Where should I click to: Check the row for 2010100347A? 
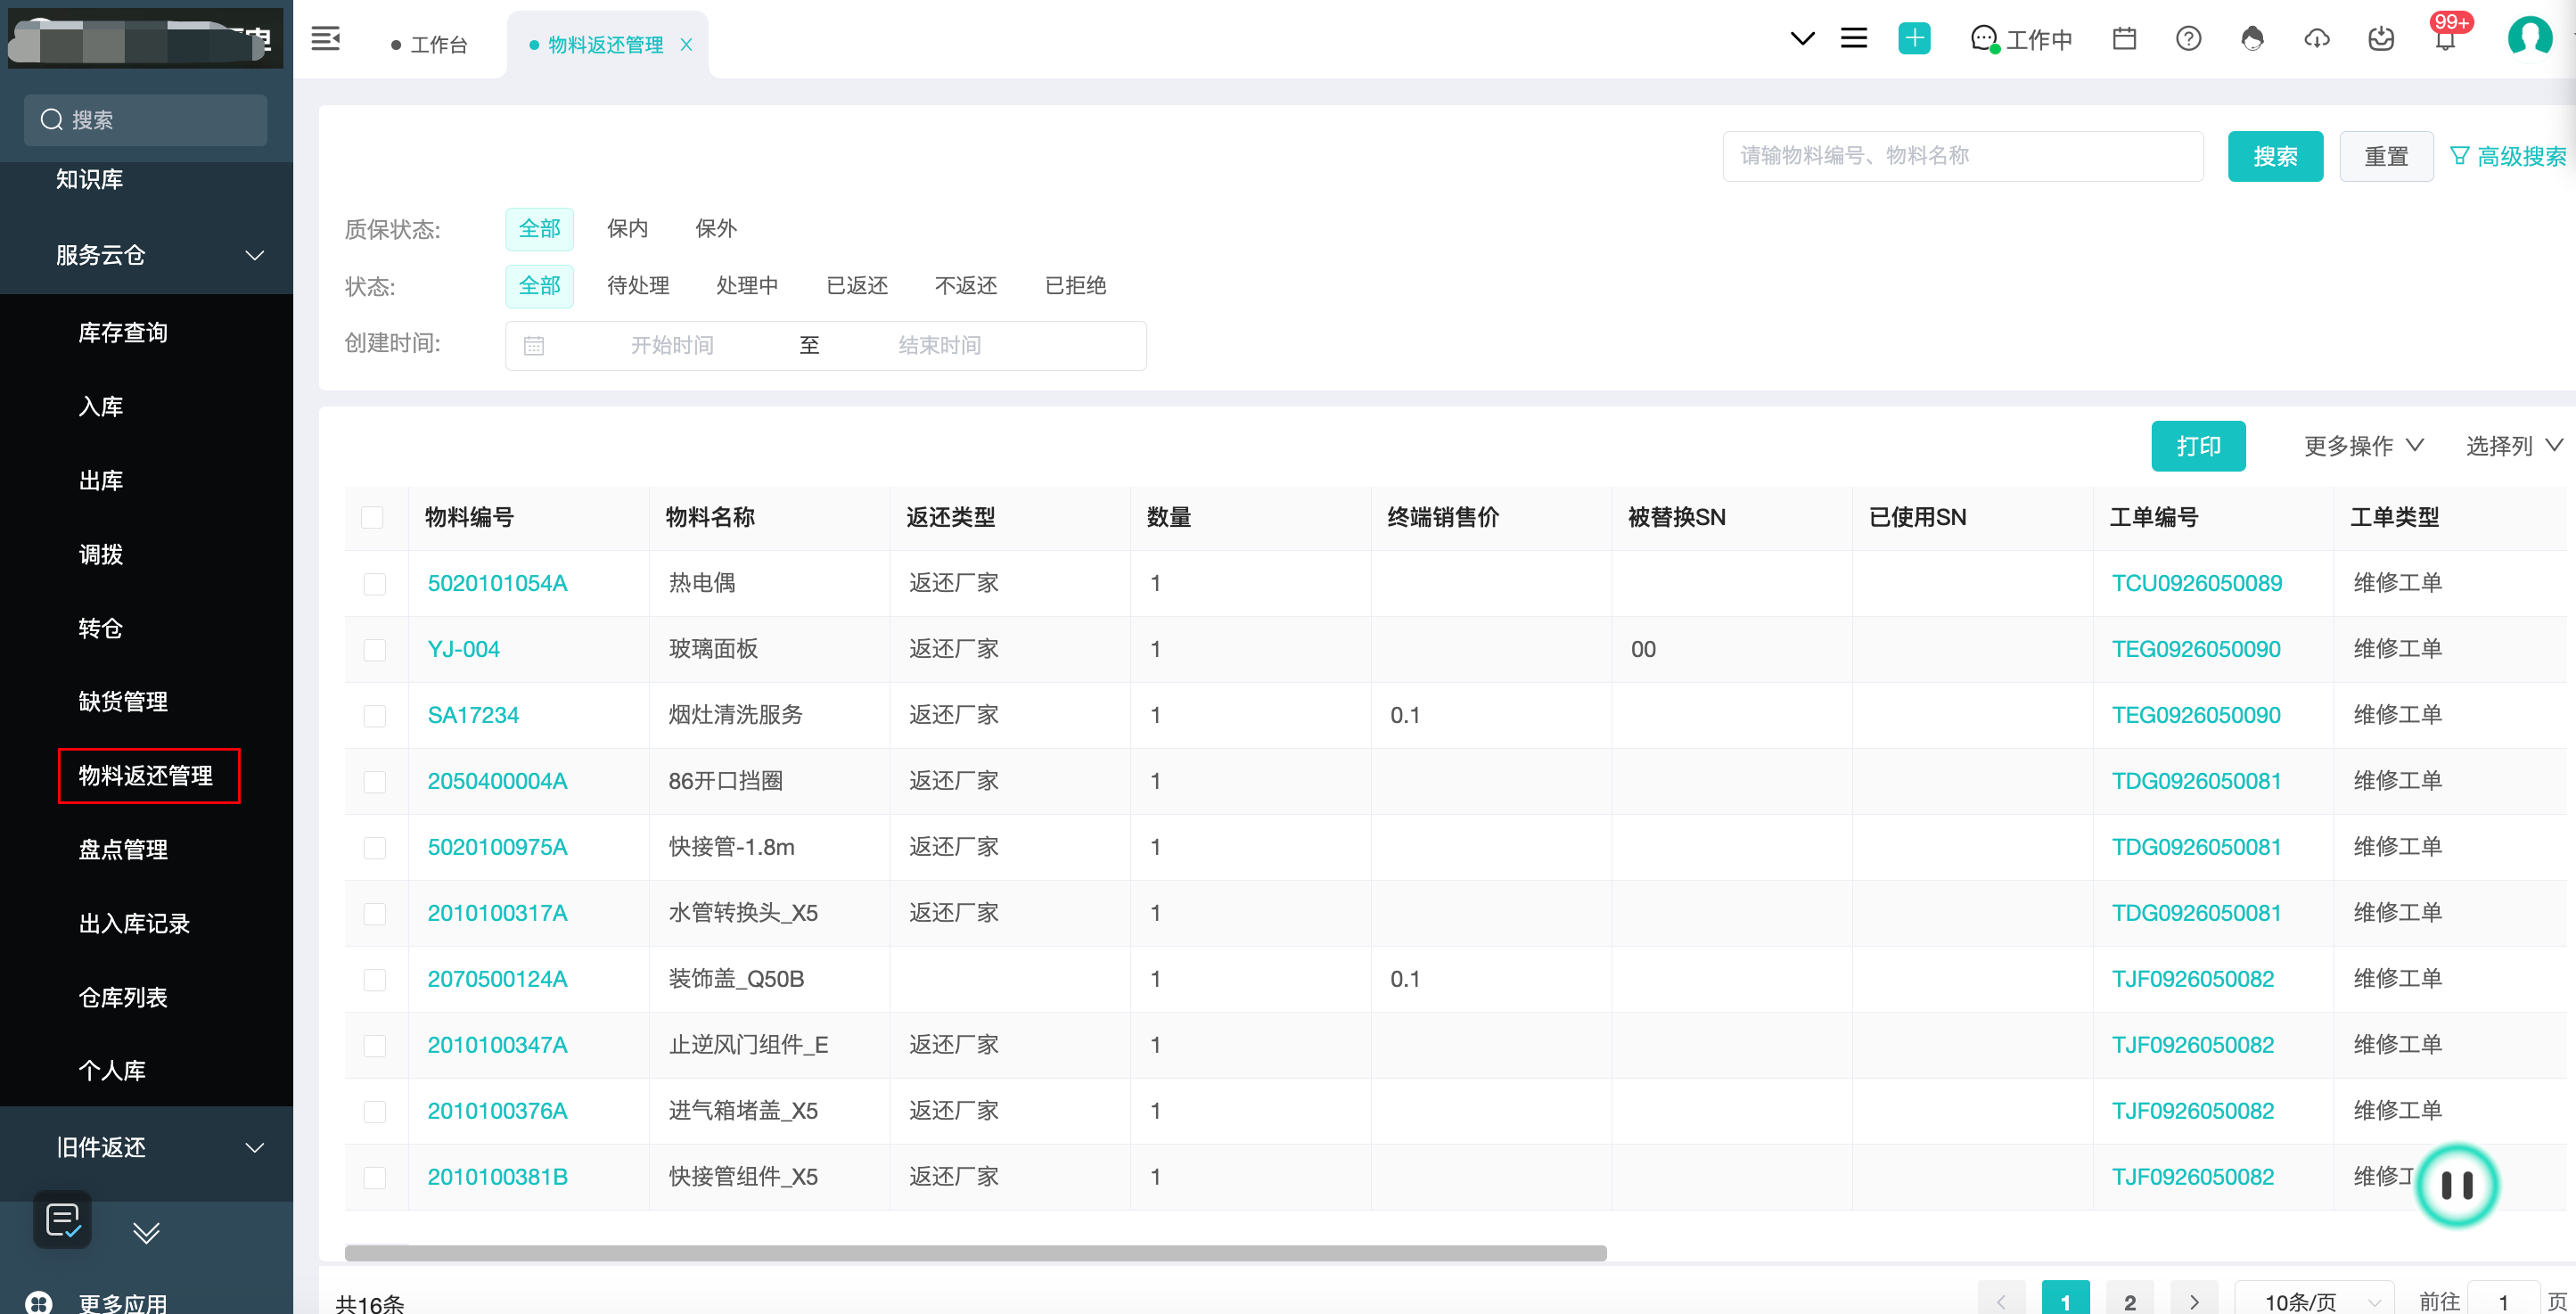pos(374,1046)
